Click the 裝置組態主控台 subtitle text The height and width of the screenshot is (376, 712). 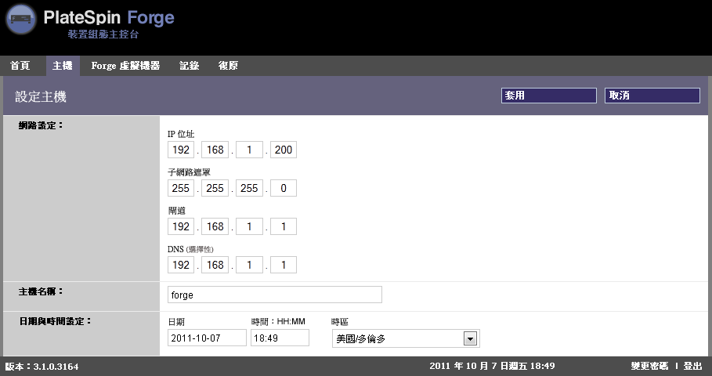[103, 34]
